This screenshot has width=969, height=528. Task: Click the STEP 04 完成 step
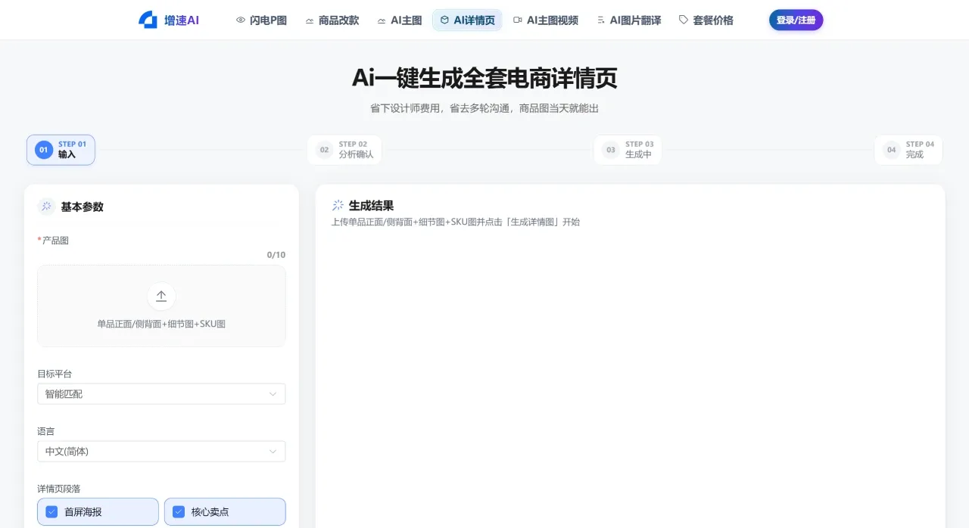pos(908,150)
